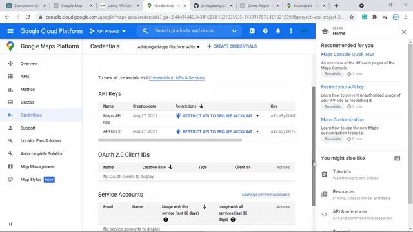Click the Learn panel vertical scrollbar
Image resolution: width=413 pixels, height=232 pixels.
click(410, 124)
